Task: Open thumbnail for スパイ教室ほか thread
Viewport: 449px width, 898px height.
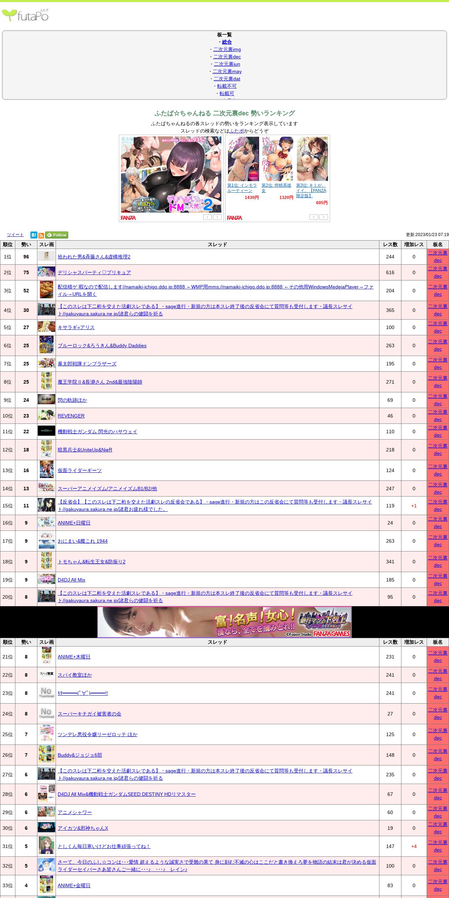Action: tap(47, 674)
